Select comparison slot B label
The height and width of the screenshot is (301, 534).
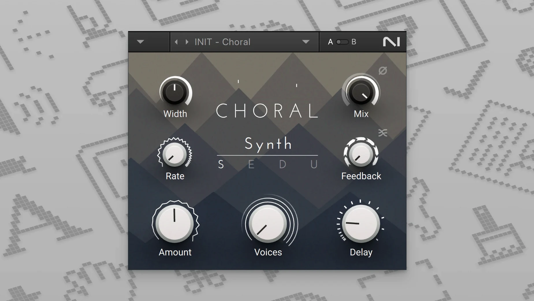[354, 42]
